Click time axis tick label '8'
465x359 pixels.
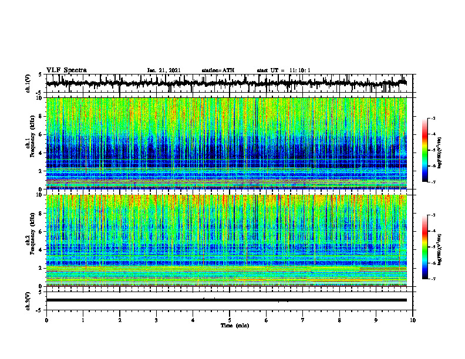(339, 320)
